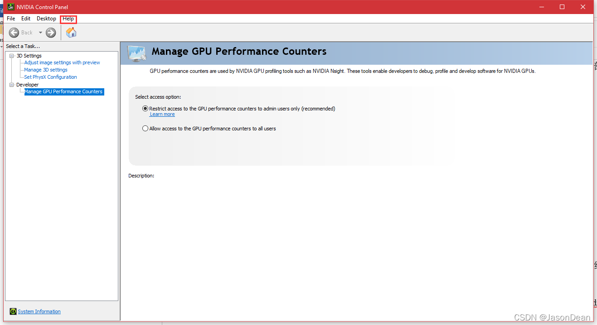Collapse the Developer tree node
Viewport: 597px width, 325px height.
12,85
